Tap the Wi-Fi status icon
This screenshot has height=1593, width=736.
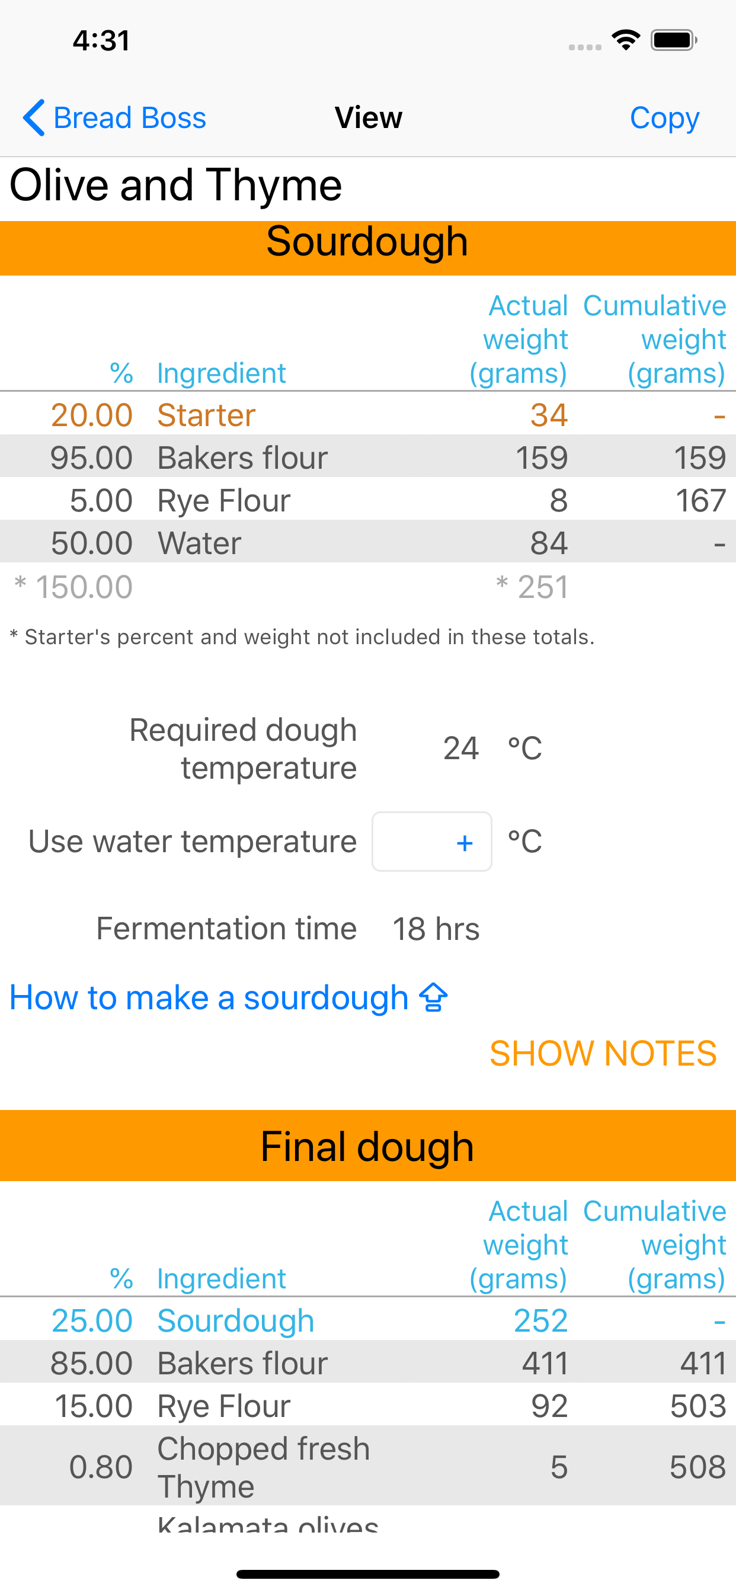click(x=625, y=41)
